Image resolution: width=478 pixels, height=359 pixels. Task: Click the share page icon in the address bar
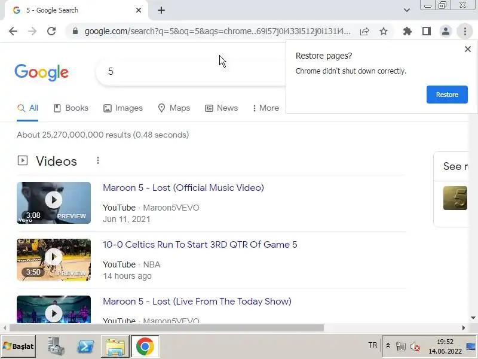pyautogui.click(x=364, y=31)
